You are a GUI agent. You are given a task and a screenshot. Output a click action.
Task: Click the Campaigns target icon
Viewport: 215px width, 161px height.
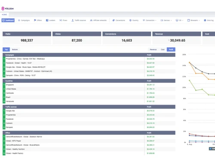[19, 20]
